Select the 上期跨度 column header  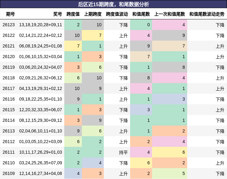click(93, 14)
